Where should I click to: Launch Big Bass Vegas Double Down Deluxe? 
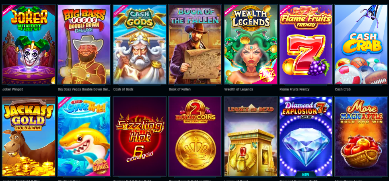click(x=84, y=44)
